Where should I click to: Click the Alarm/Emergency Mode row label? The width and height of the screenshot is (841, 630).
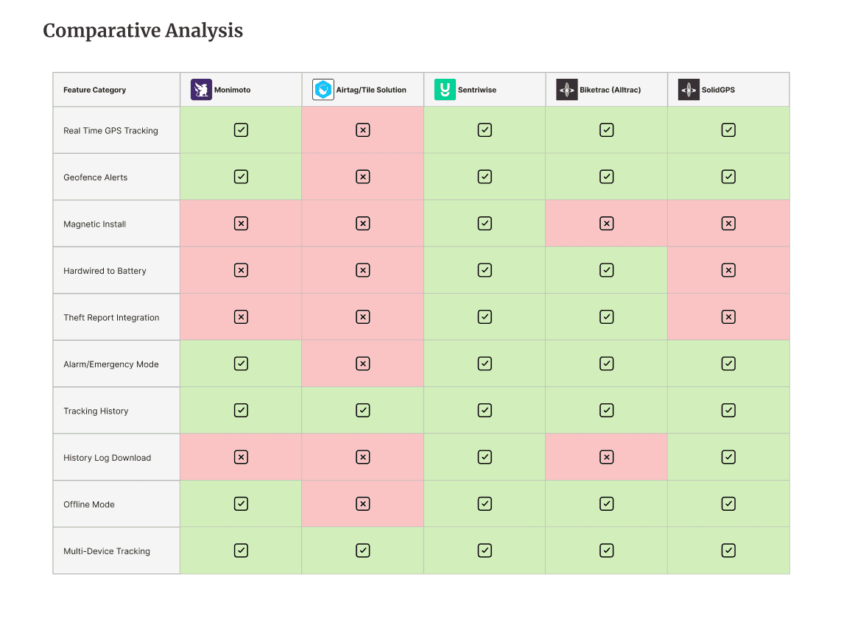(111, 364)
